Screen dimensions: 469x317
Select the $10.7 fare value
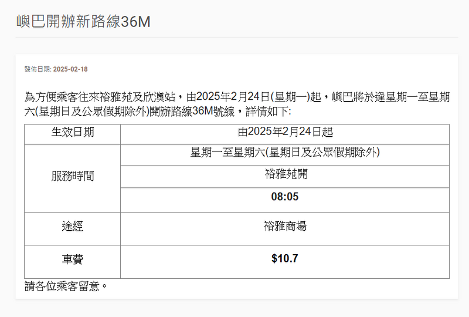[285, 258]
